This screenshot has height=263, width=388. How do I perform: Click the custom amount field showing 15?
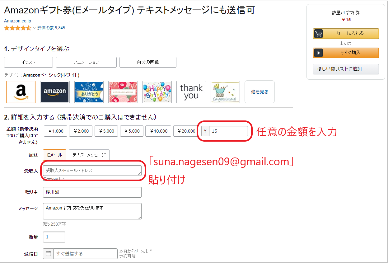(228, 131)
